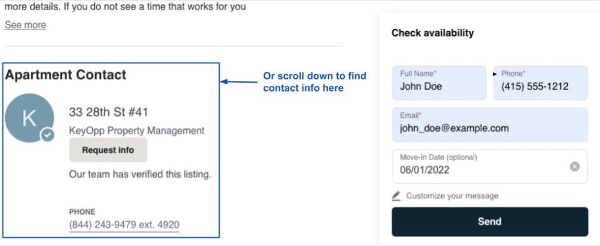This screenshot has width=600, height=246.
Task: Click the verified checkmark badge on avatar
Action: 47,135
